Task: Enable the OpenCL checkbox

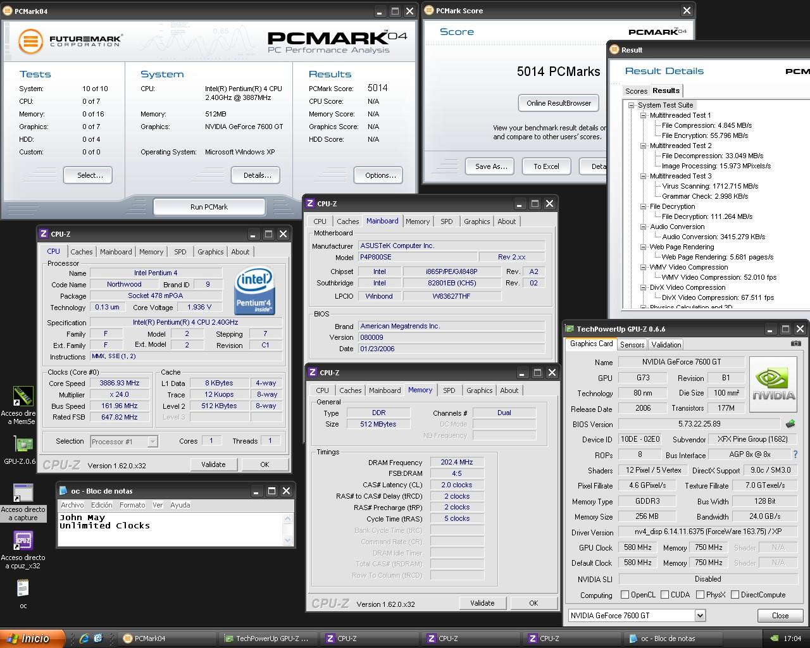Action: pos(625,595)
